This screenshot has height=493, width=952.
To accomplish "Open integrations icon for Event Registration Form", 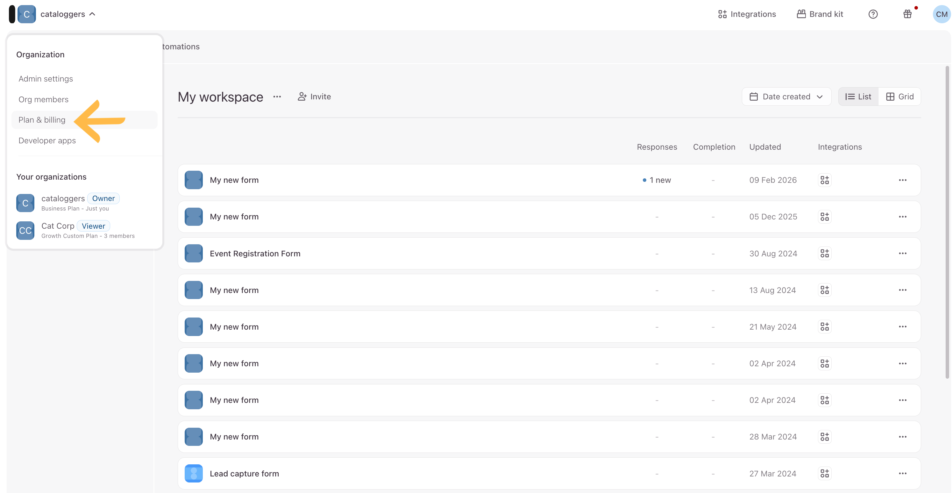I will (825, 254).
